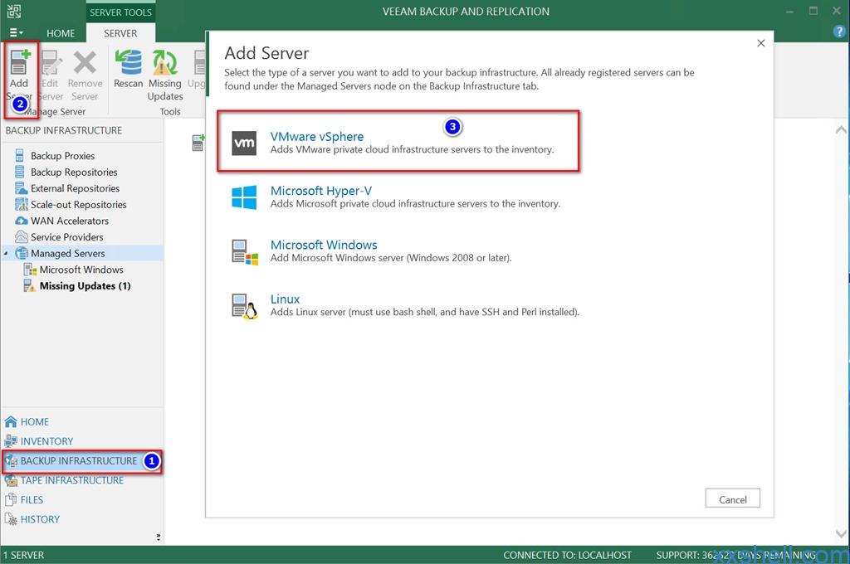The height and width of the screenshot is (564, 850).
Task: Select Backup Proxies in the tree
Action: pos(63,156)
